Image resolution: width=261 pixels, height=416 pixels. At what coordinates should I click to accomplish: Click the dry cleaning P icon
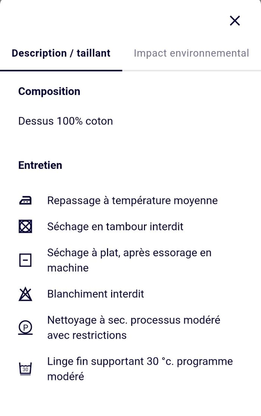[25, 328]
